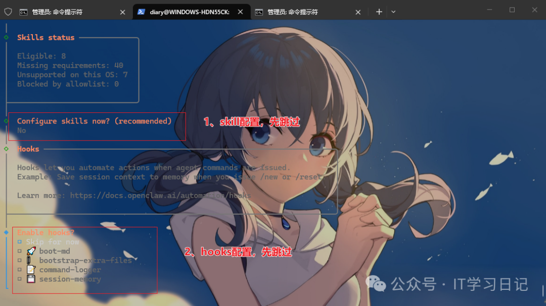Open the docs.openclaw.ai hooks link

point(160,196)
